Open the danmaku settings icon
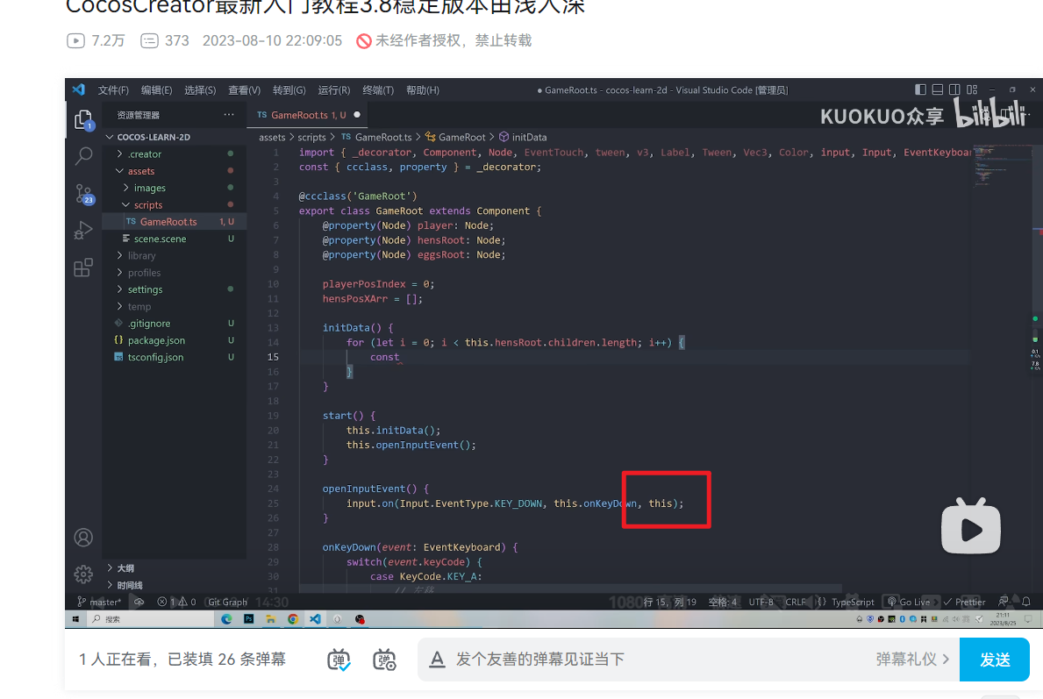The image size is (1043, 699). 384,660
